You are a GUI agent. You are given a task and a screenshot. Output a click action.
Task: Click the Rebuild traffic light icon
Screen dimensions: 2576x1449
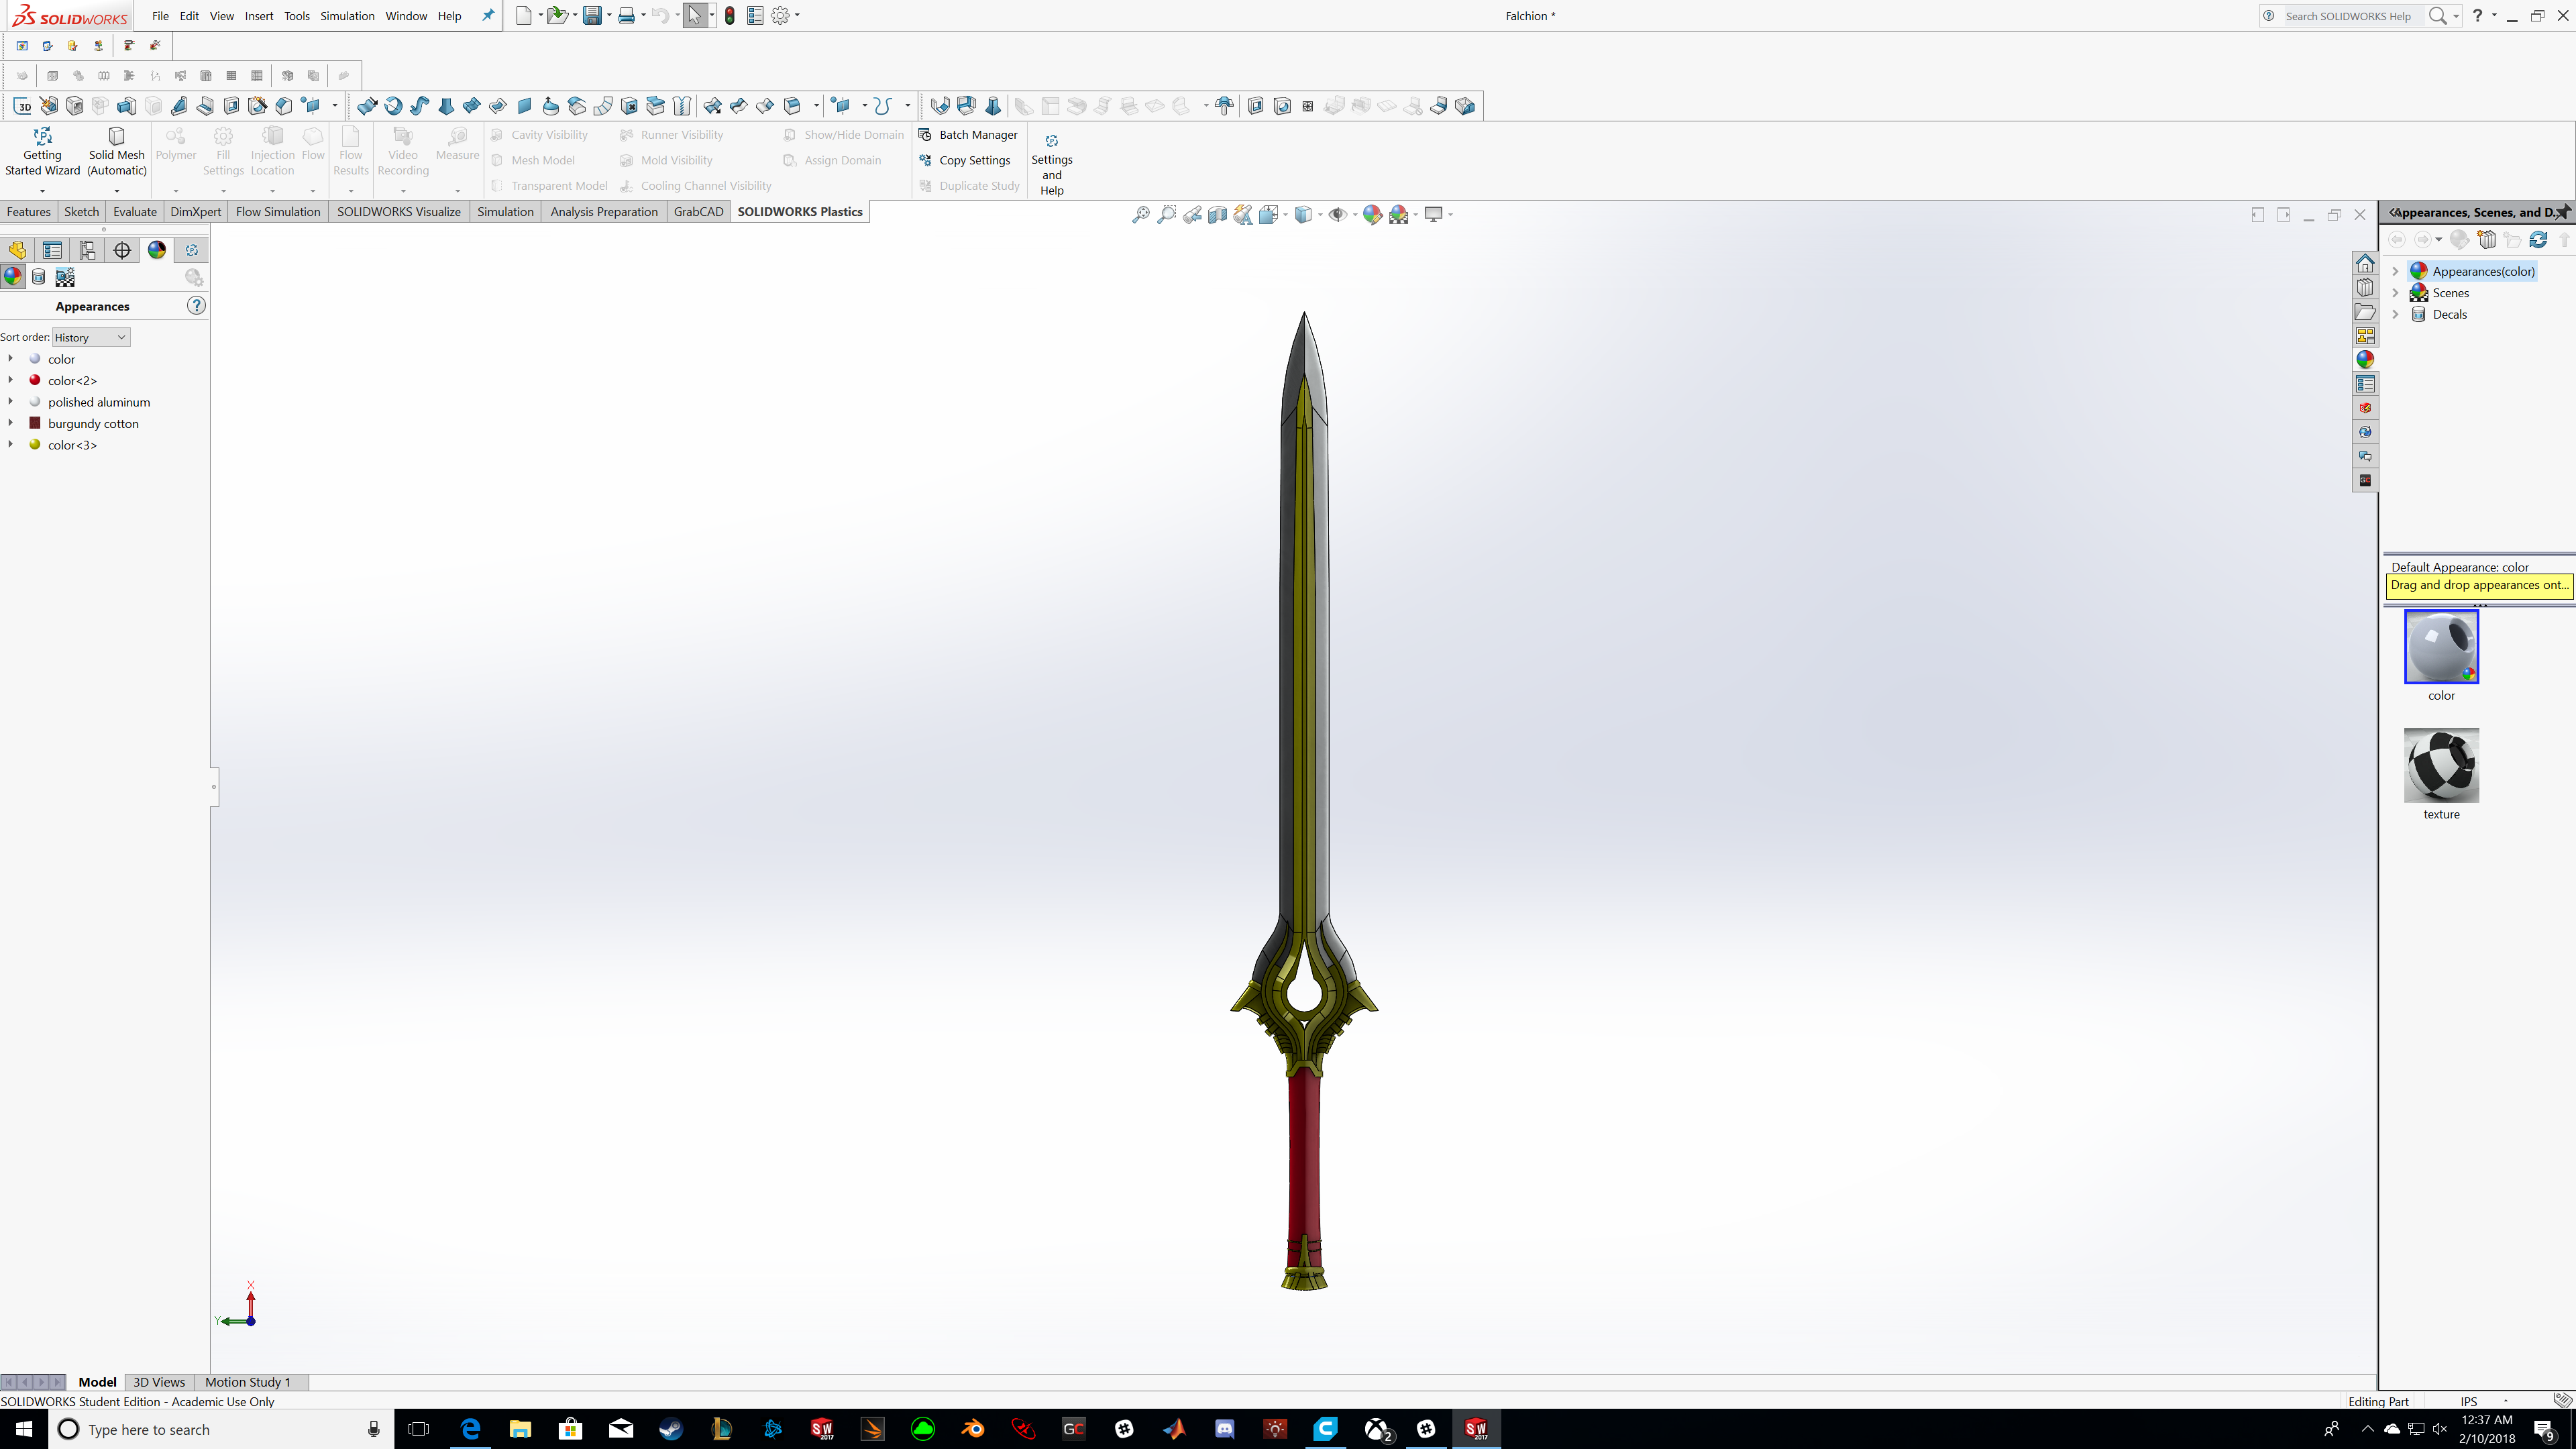coord(730,15)
